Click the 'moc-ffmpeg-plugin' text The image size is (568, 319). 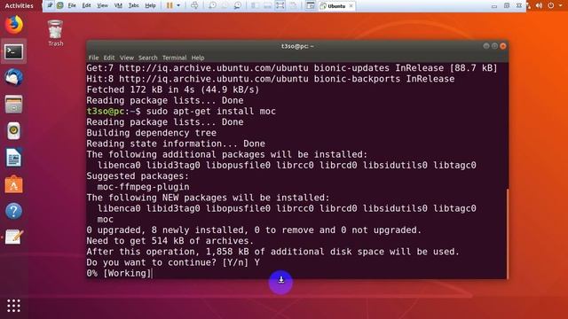pyautogui.click(x=143, y=187)
